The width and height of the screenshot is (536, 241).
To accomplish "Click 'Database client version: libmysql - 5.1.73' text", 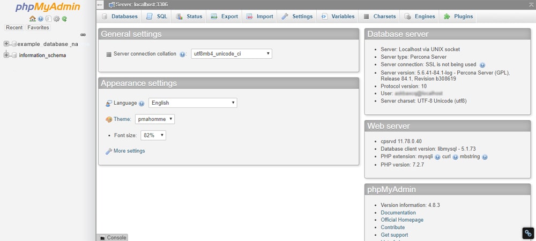I will (428, 149).
